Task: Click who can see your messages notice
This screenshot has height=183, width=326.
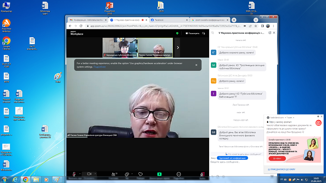Action: pyautogui.click(x=243, y=154)
